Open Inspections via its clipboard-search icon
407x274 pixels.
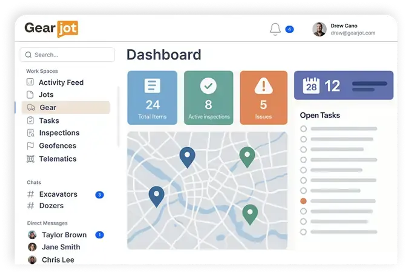(31, 133)
